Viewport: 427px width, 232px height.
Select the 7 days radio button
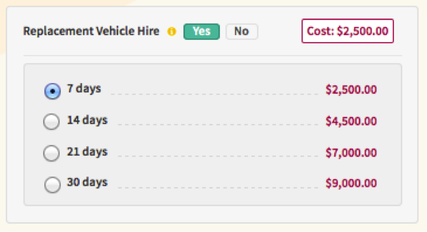coord(52,92)
